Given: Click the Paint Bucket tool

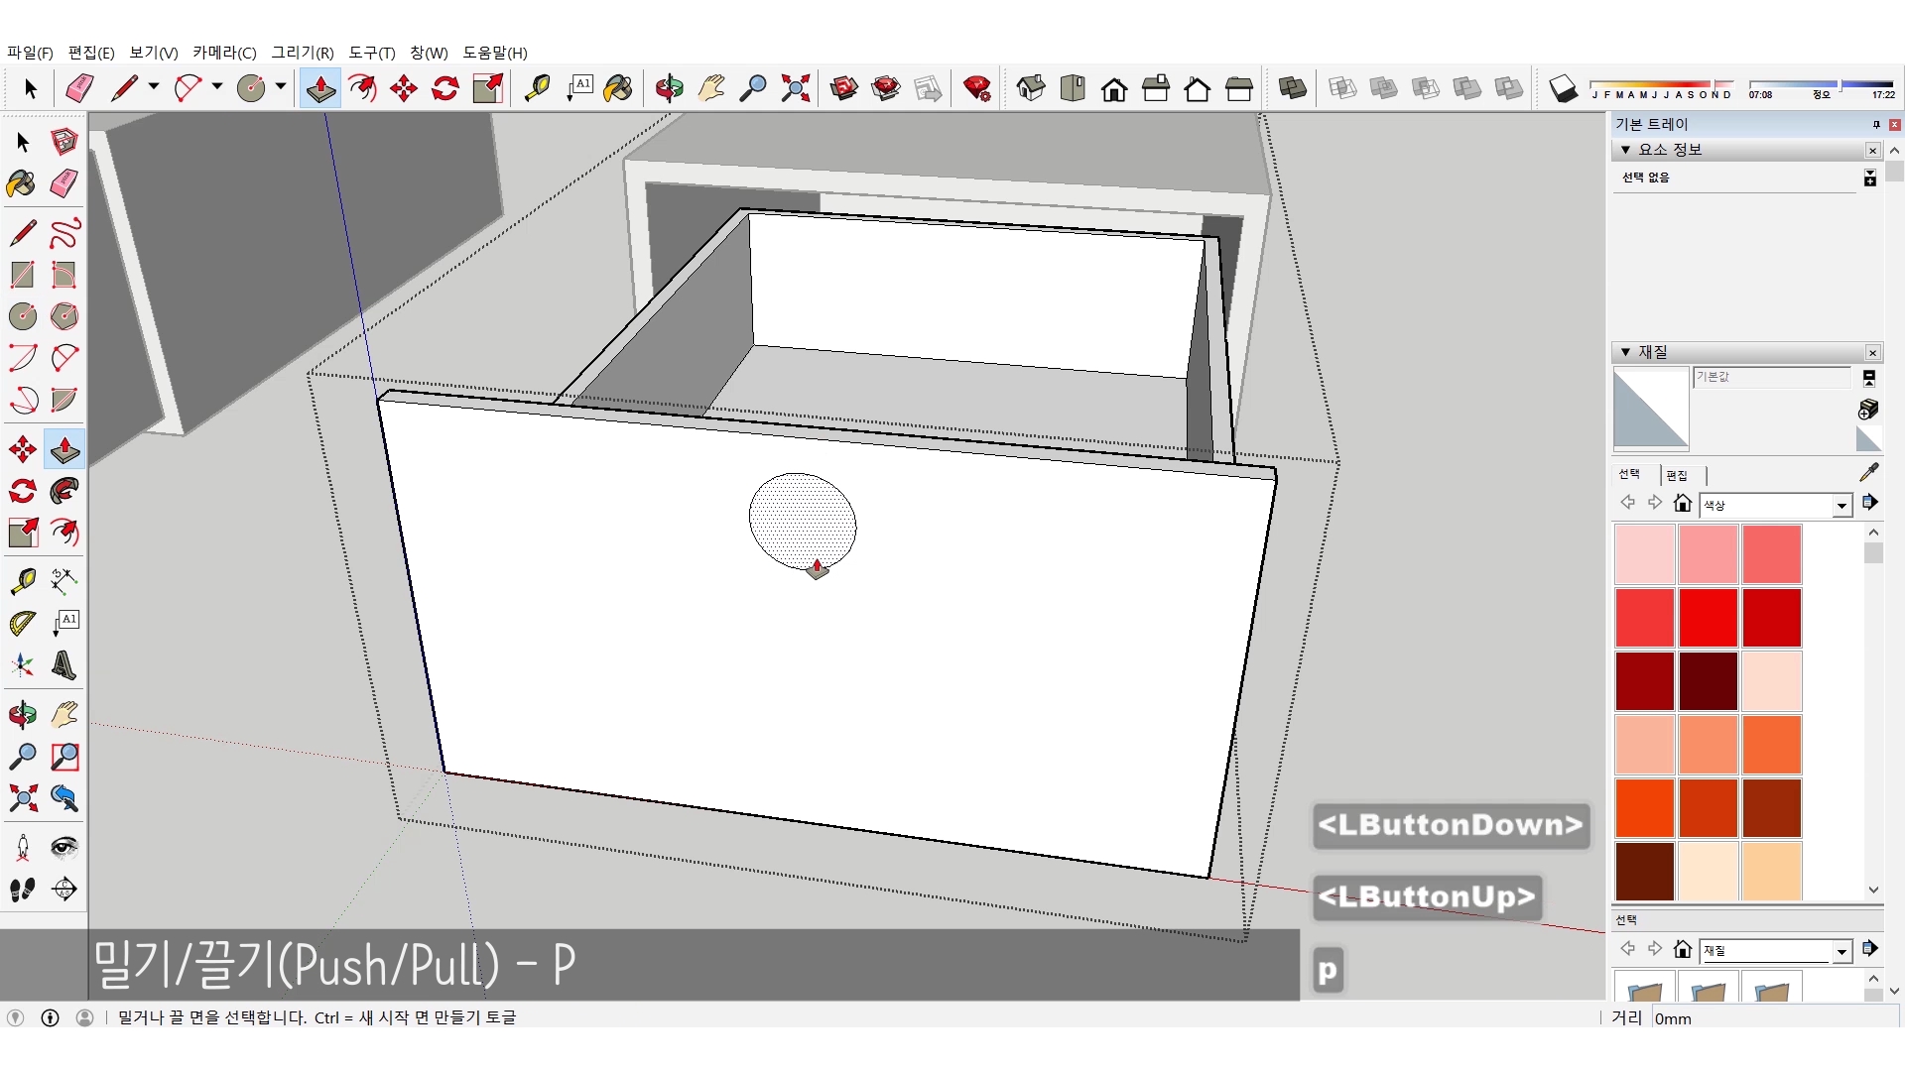Looking at the screenshot, I should pyautogui.click(x=617, y=89).
